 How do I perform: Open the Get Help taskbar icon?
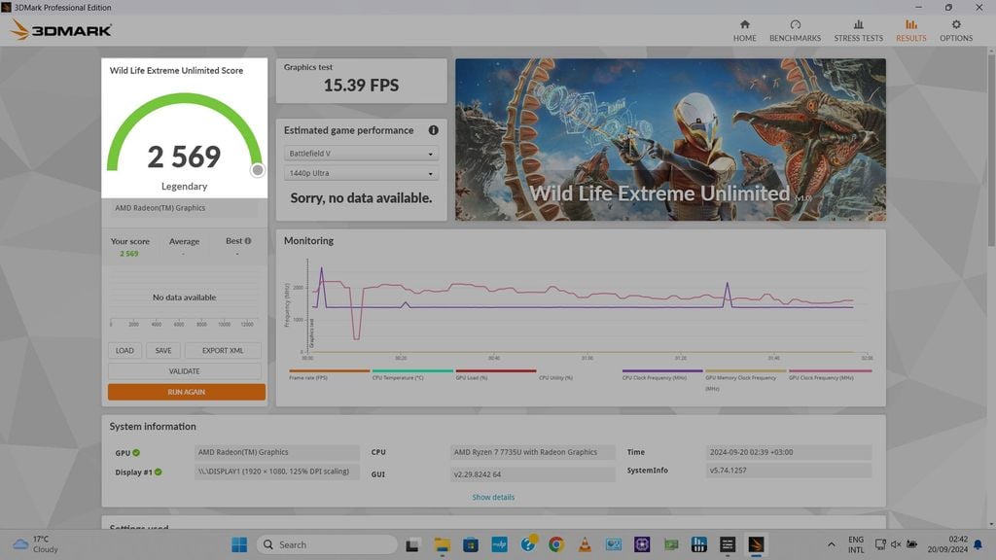[528, 543]
